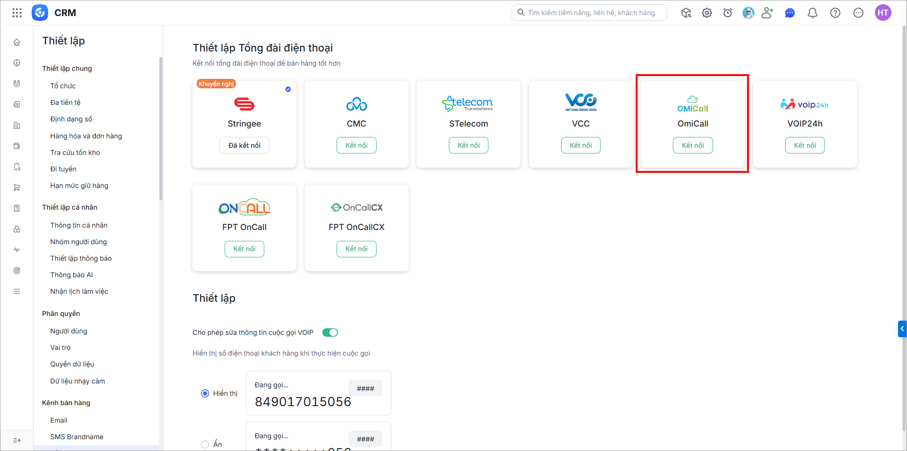Open Nhận lịch làm việc settings
Viewport: 907px width, 451px height.
click(79, 291)
